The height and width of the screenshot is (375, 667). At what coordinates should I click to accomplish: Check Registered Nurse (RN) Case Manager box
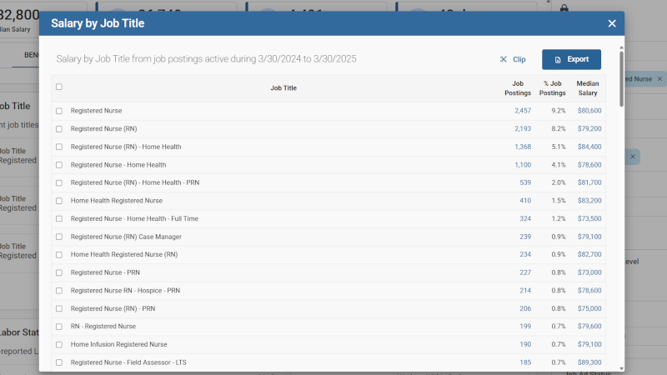pos(59,237)
